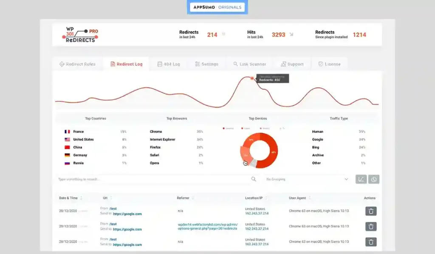Open the 404 Log tab
Image resolution: width=435 pixels, height=254 pixels.
(x=169, y=64)
